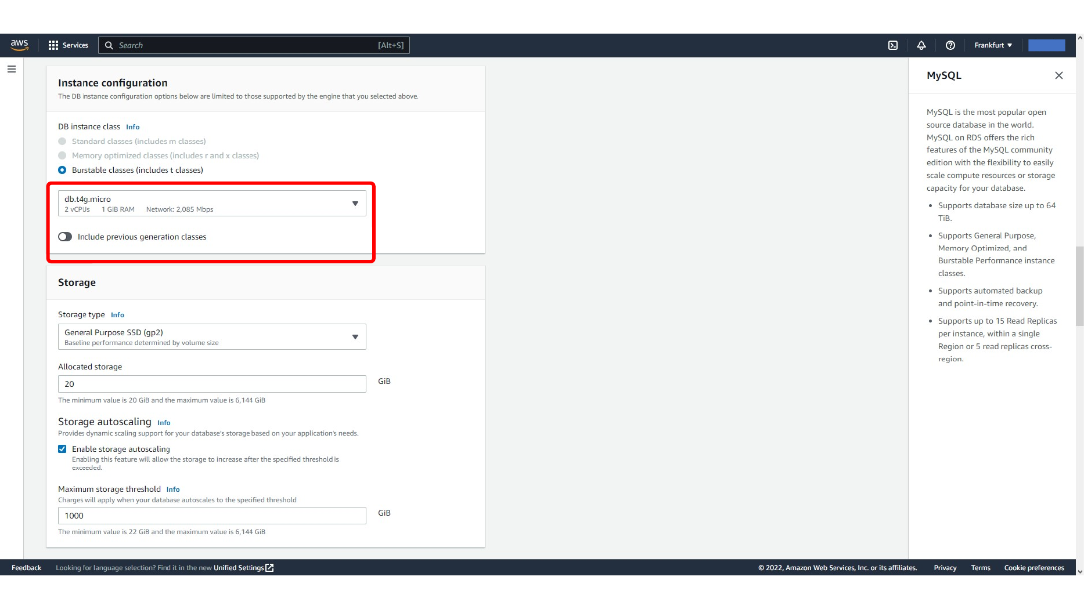Viewport: 1084px width, 609px height.
Task: Open Unified Settings link
Action: (239, 568)
